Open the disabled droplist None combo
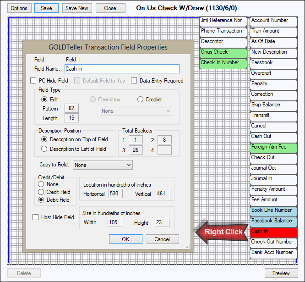 [x=136, y=111]
